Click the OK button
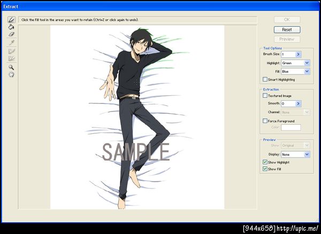Screen dimensions: 321x234 [x=287, y=19]
